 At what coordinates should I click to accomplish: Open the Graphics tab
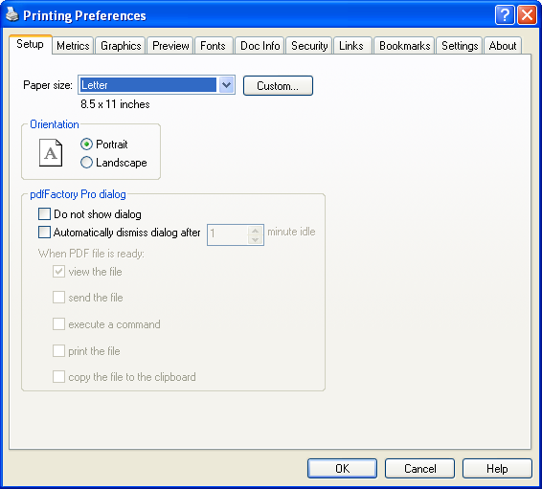121,46
